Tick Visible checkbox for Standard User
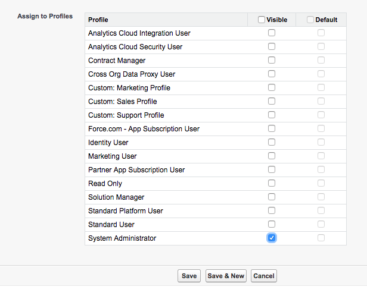The image size is (367, 296). click(x=272, y=224)
